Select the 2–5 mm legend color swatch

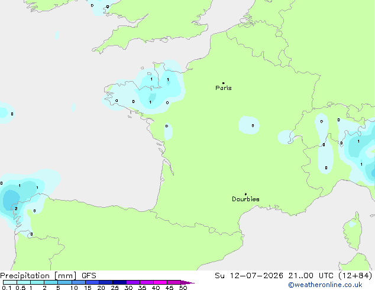pos(51,282)
